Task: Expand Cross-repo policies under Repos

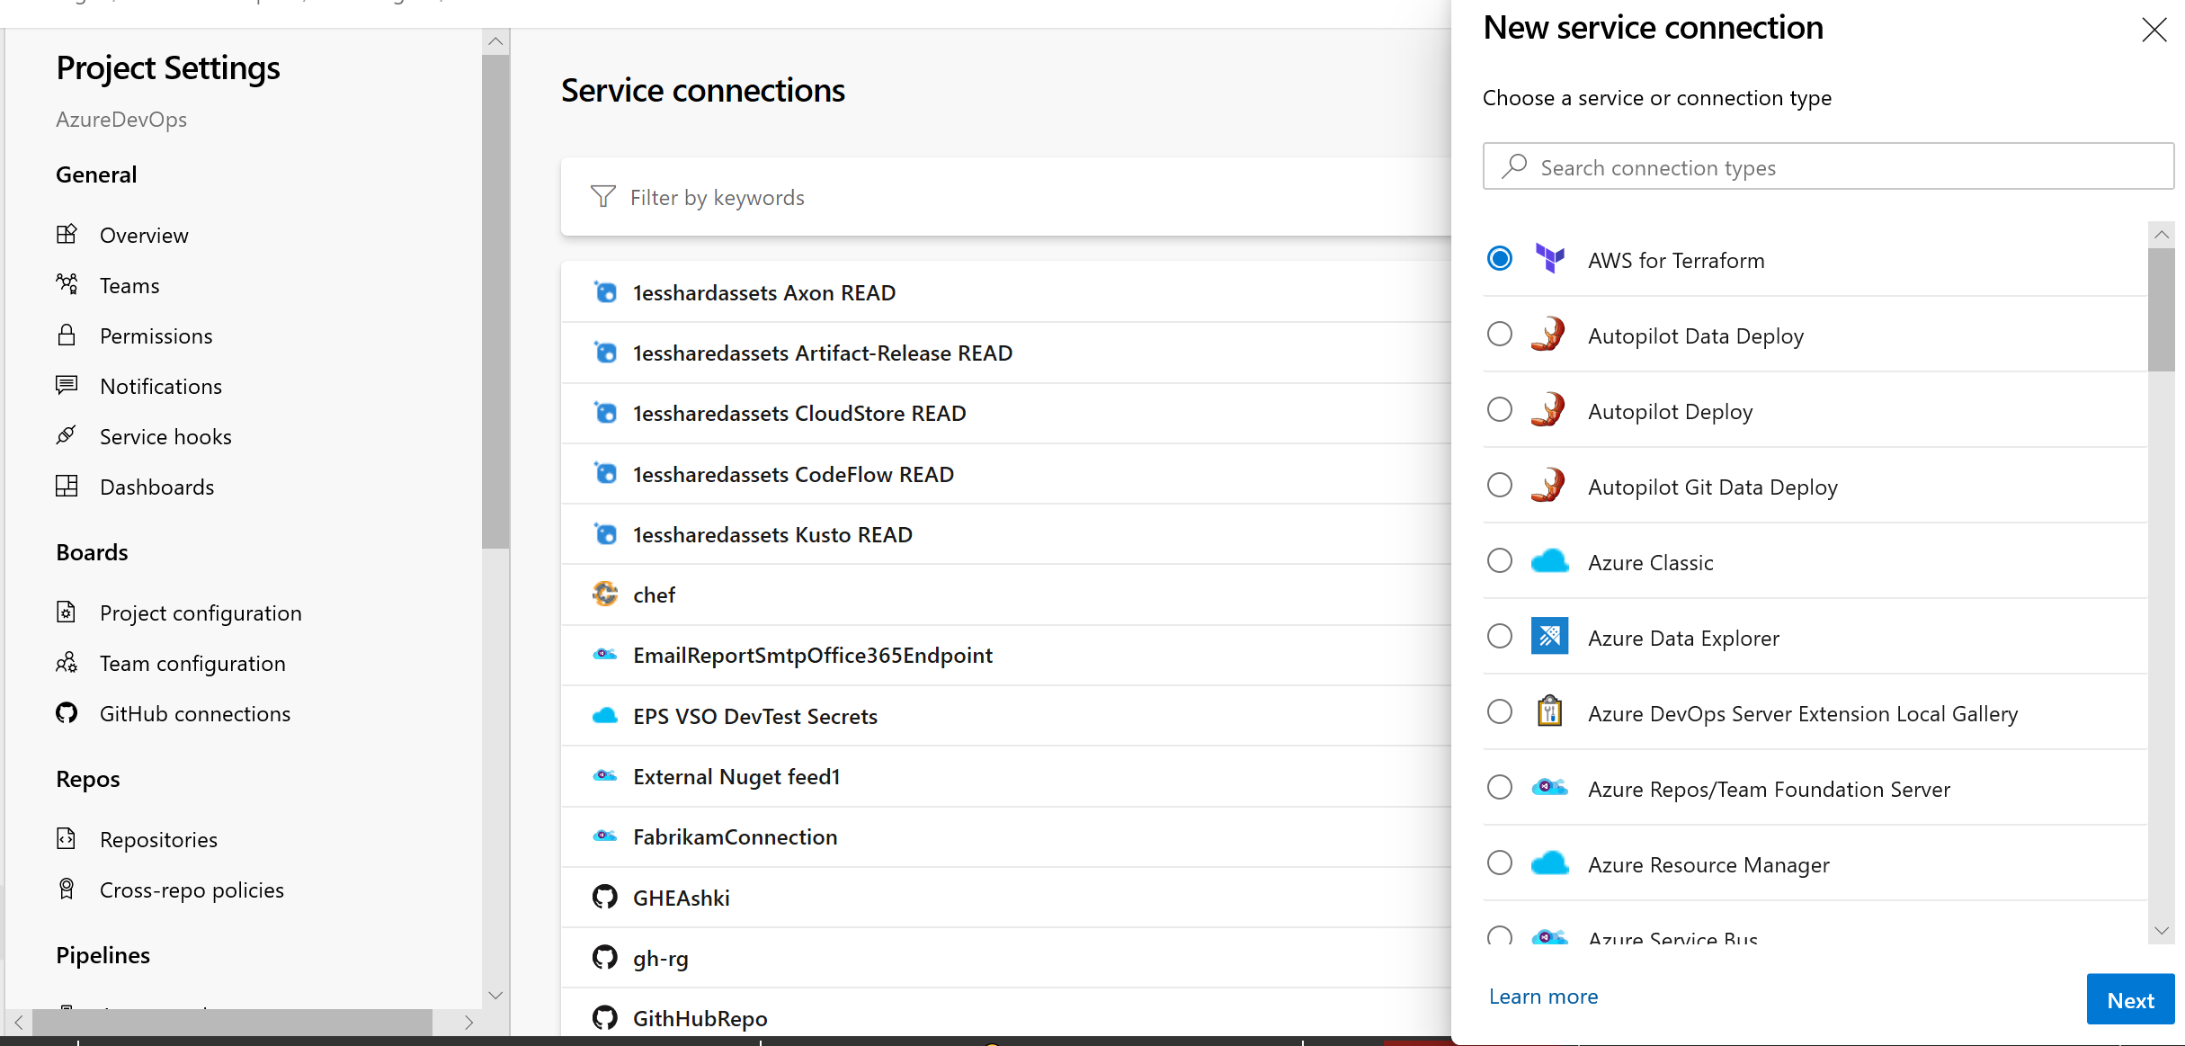Action: (x=191, y=889)
